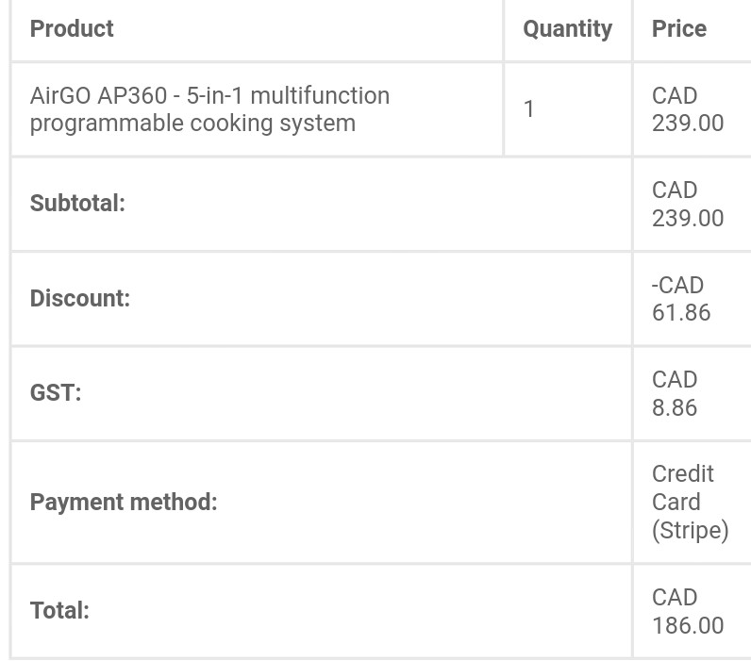
Task: Click the Discount label
Action: 80,298
